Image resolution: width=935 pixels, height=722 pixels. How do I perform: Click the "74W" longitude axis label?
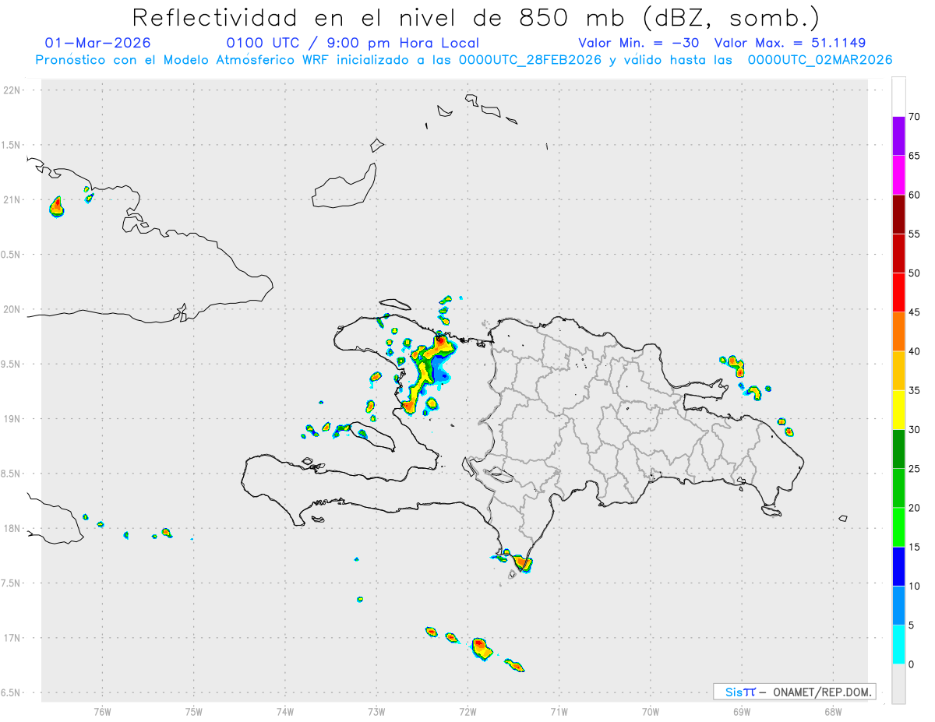[x=285, y=712]
